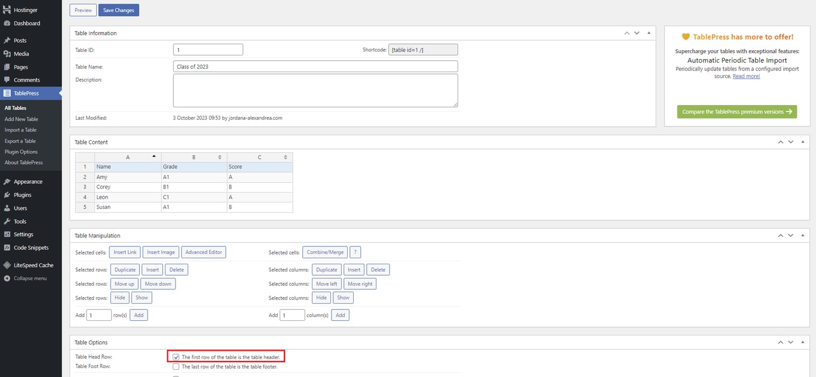The height and width of the screenshot is (377, 816).
Task: Open Media via its sidebar icon
Action: [x=7, y=54]
